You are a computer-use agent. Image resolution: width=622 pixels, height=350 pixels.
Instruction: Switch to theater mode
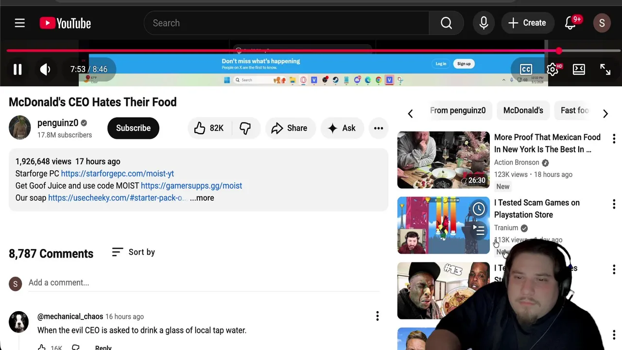579,69
